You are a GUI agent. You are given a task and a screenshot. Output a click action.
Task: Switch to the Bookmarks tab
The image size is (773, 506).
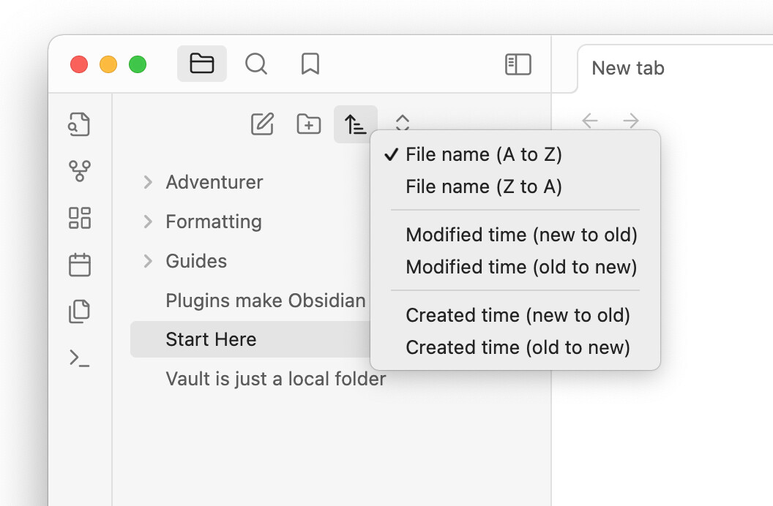click(x=310, y=64)
